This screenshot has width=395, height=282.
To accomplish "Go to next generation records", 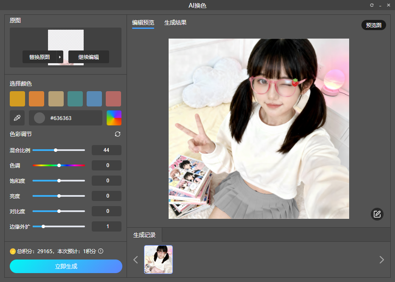I will pyautogui.click(x=381, y=260).
